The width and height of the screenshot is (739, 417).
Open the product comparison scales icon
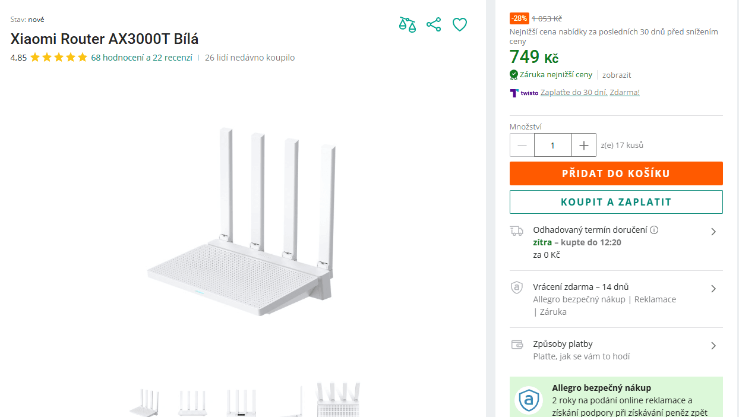407,24
